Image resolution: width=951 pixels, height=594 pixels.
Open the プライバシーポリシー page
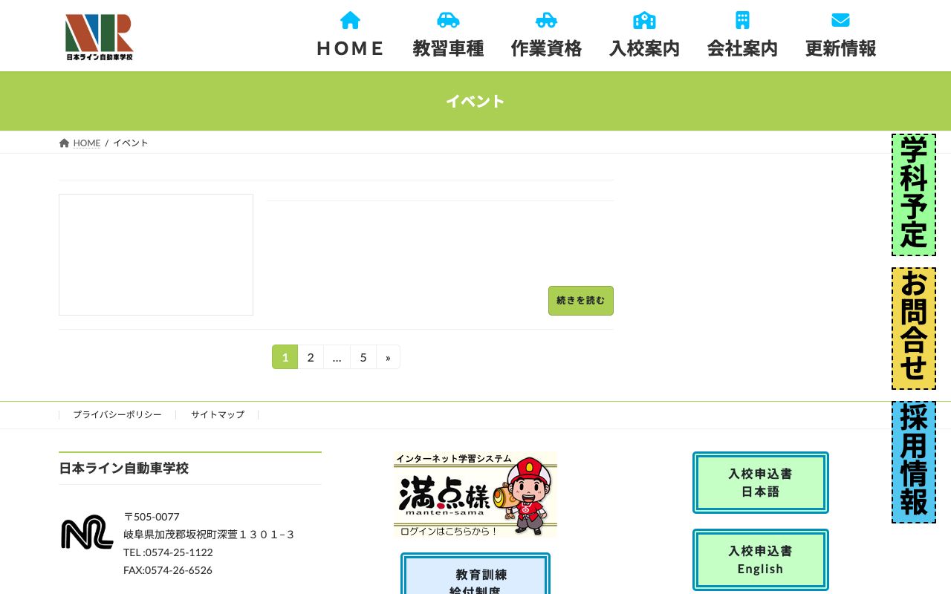tap(117, 414)
